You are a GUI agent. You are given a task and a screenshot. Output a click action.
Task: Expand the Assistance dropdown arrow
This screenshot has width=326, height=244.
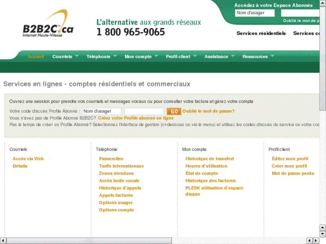[233, 56]
